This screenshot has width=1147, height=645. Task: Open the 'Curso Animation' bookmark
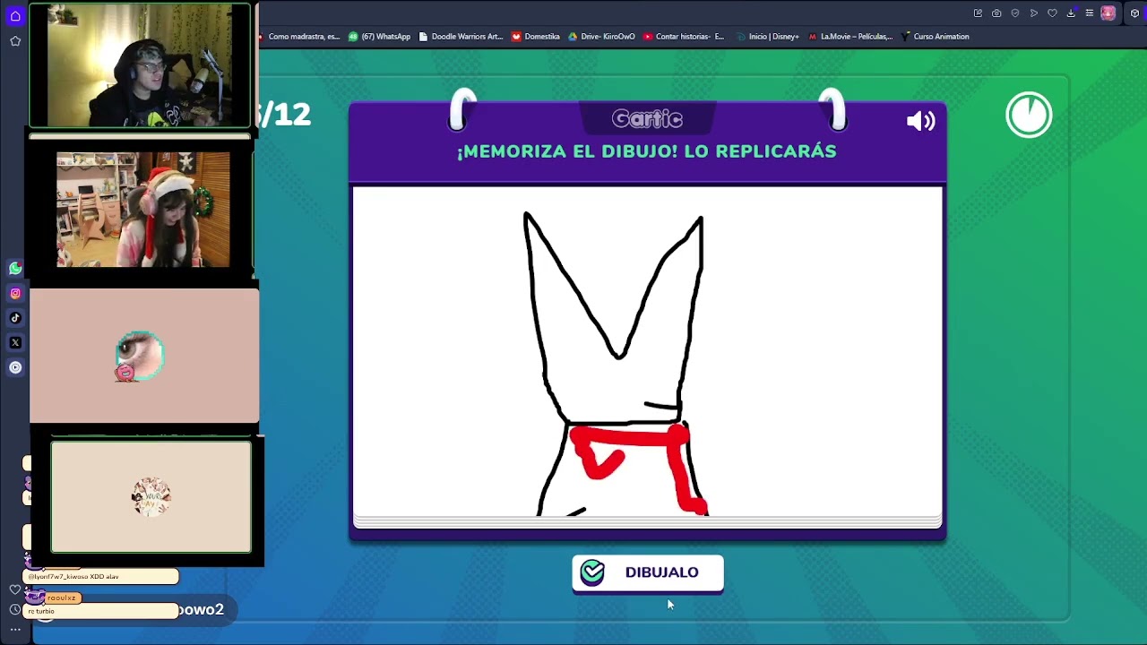coord(936,37)
